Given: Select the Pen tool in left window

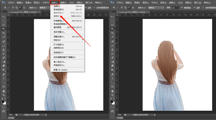Looking at the screenshot, I should tap(4, 74).
